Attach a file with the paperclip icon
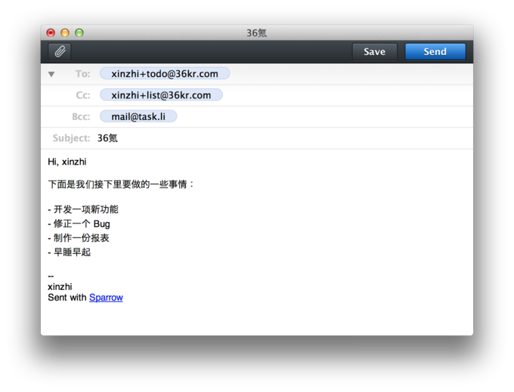514x392 pixels. click(x=59, y=51)
